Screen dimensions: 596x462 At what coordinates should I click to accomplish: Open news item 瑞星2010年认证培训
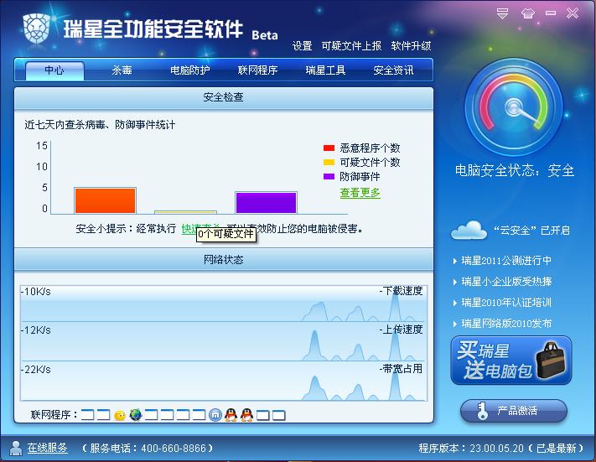[506, 303]
